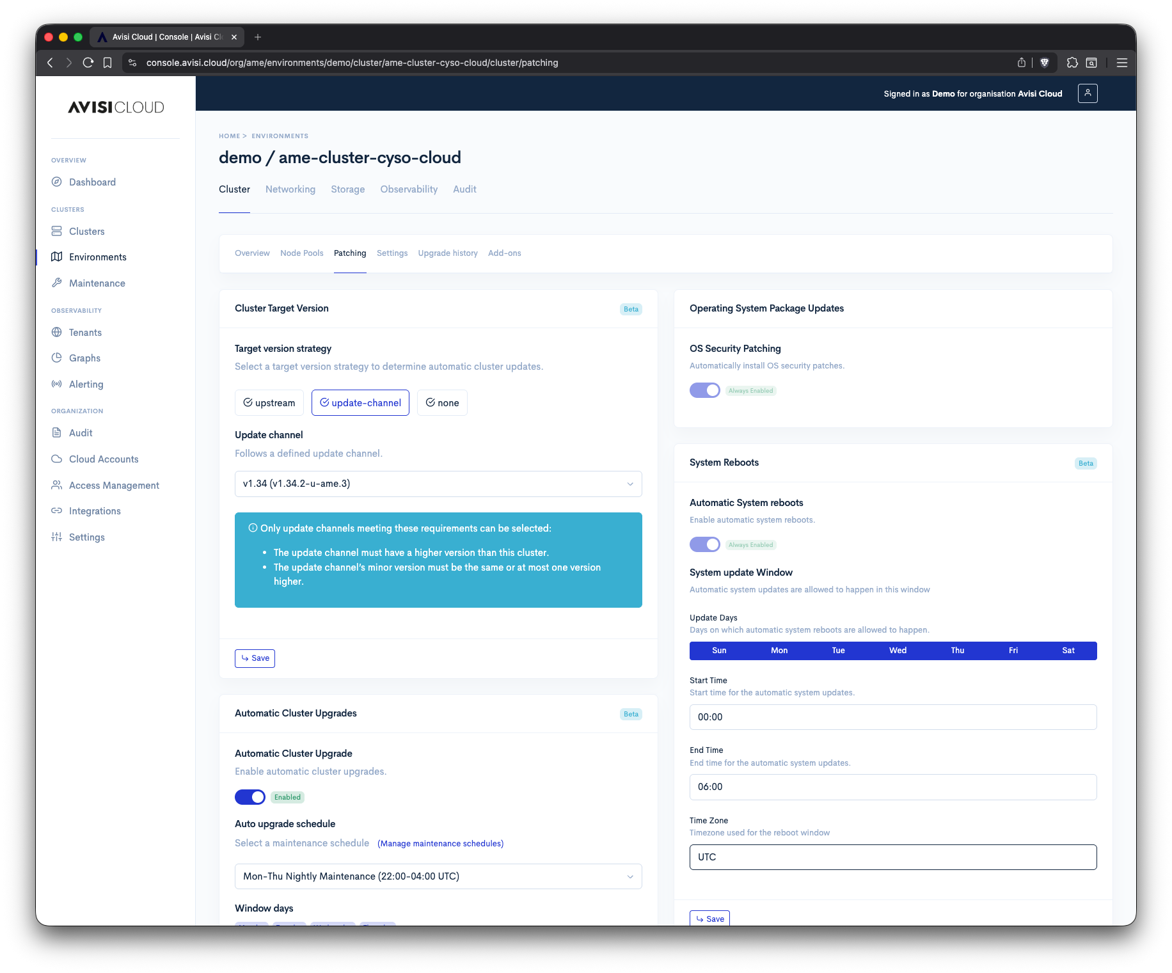Open Cloud Accounts settings

click(x=104, y=459)
